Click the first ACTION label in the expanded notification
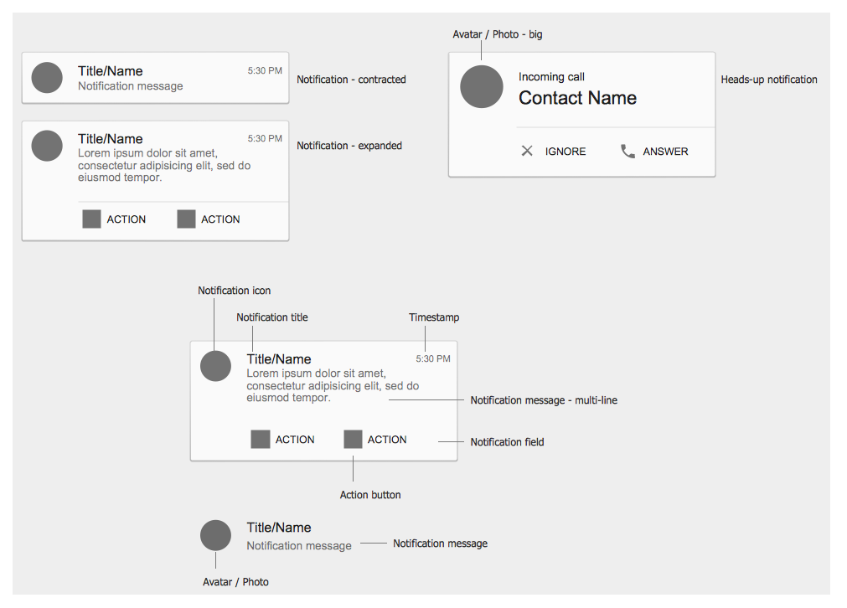The height and width of the screenshot is (608, 847). (x=126, y=219)
